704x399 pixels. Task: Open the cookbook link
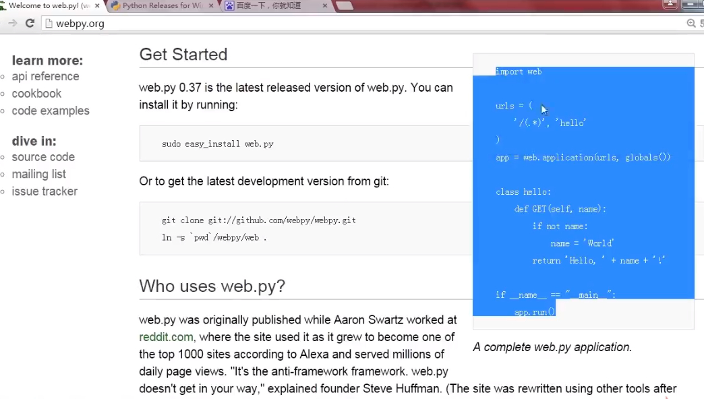36,94
